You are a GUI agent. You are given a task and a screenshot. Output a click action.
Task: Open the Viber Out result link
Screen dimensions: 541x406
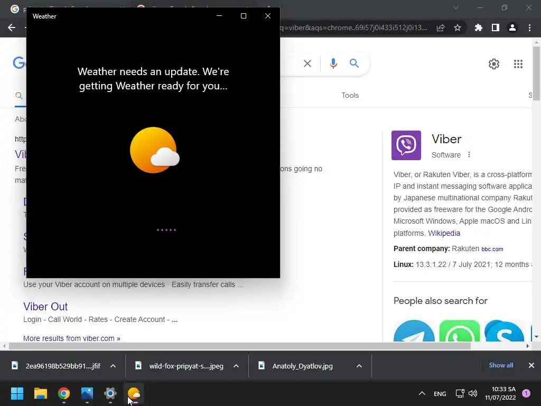point(45,307)
